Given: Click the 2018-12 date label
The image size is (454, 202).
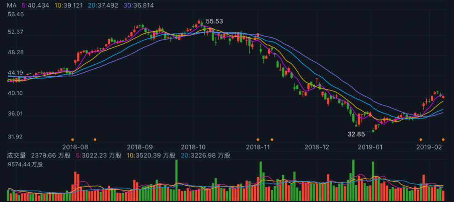Looking at the screenshot, I should click(x=317, y=147).
